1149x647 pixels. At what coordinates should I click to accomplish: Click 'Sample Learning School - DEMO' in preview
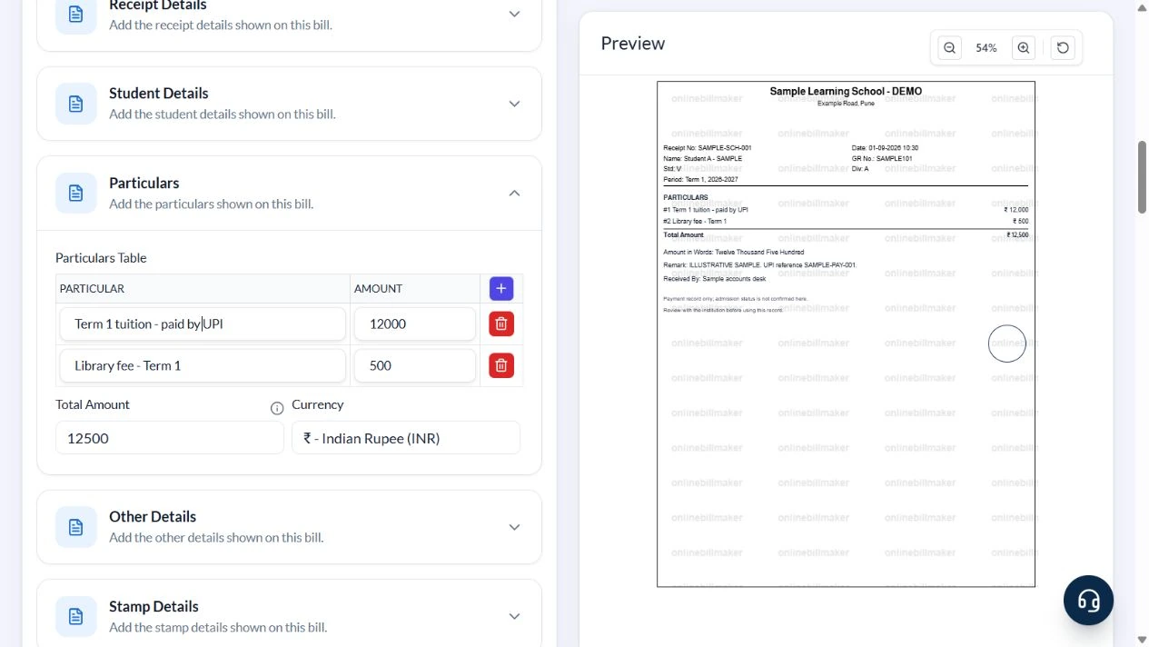click(x=846, y=92)
